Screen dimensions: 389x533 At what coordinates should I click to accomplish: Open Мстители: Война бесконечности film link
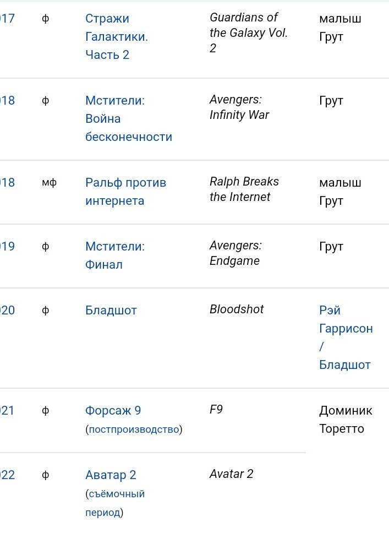tap(128, 118)
